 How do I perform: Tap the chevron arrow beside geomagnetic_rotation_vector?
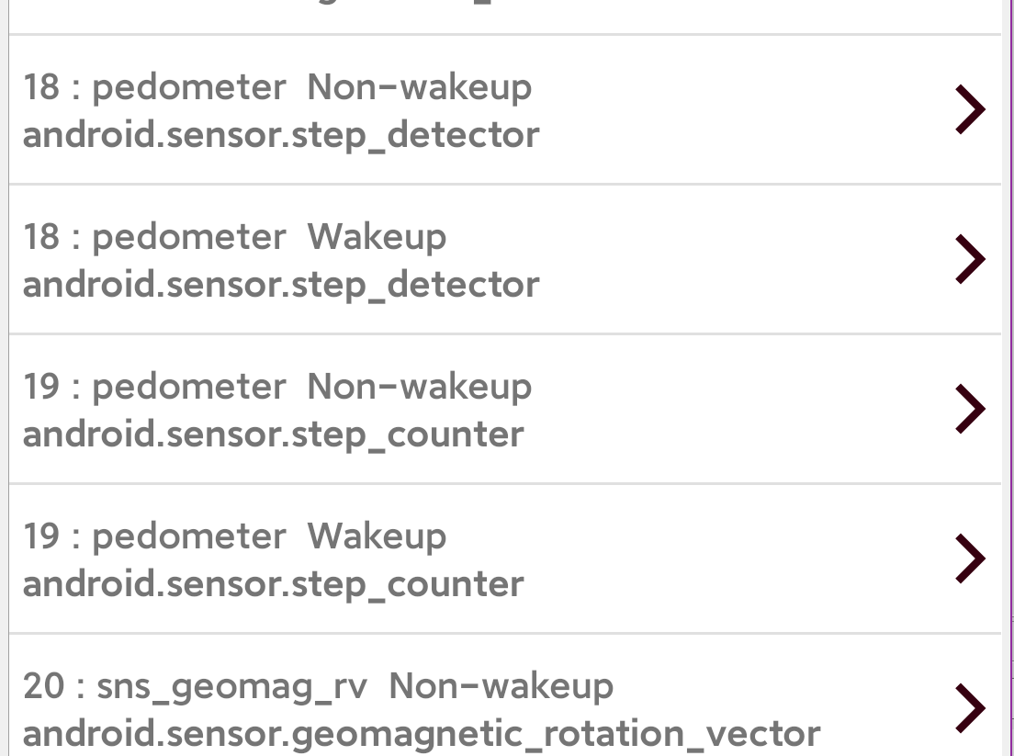(x=969, y=707)
